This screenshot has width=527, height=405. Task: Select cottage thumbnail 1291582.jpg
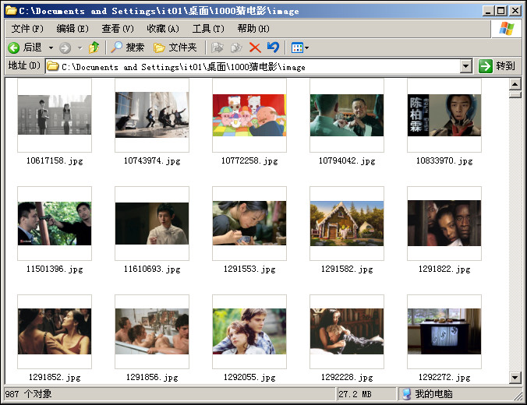tap(347, 224)
